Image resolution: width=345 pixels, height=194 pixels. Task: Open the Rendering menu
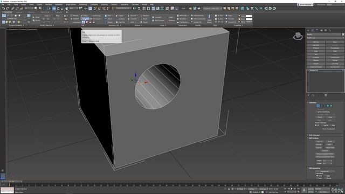(x=83, y=4)
